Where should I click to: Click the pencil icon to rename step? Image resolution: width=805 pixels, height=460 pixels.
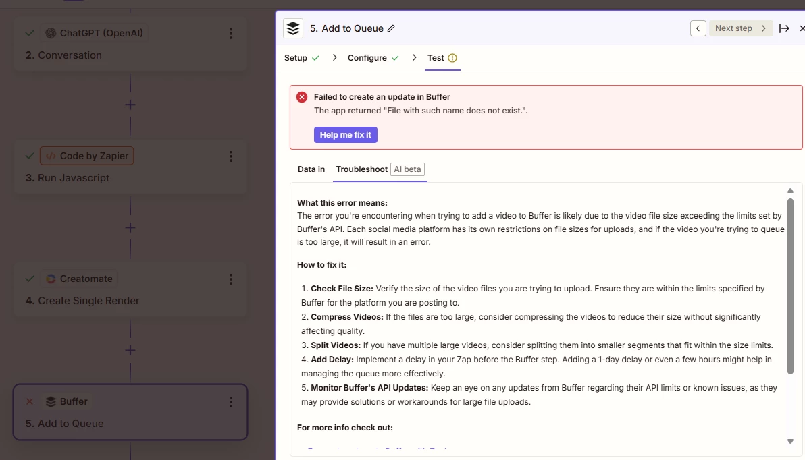click(391, 29)
